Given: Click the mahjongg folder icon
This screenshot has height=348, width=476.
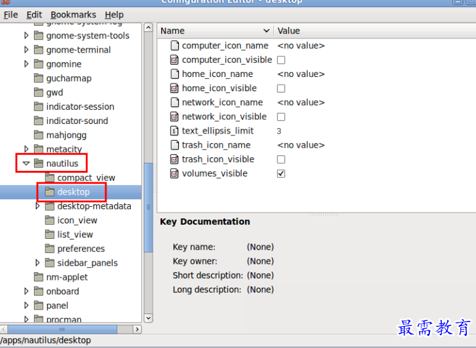Looking at the screenshot, I should (x=38, y=135).
